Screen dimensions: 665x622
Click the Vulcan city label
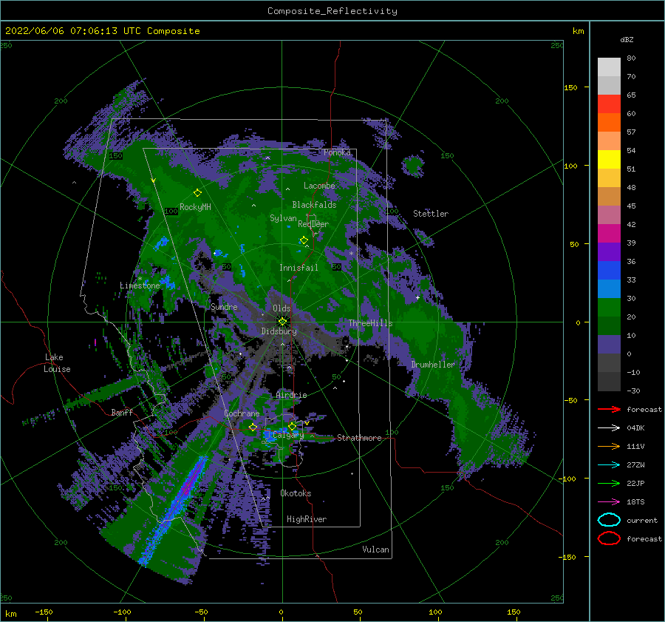click(376, 550)
